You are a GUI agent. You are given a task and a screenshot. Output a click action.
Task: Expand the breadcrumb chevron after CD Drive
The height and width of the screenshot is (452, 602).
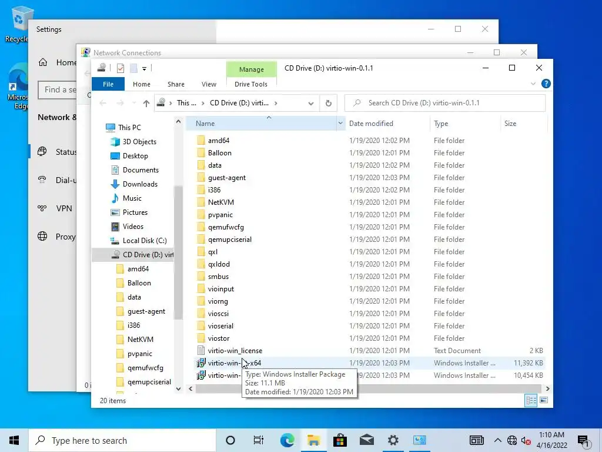pyautogui.click(x=276, y=103)
